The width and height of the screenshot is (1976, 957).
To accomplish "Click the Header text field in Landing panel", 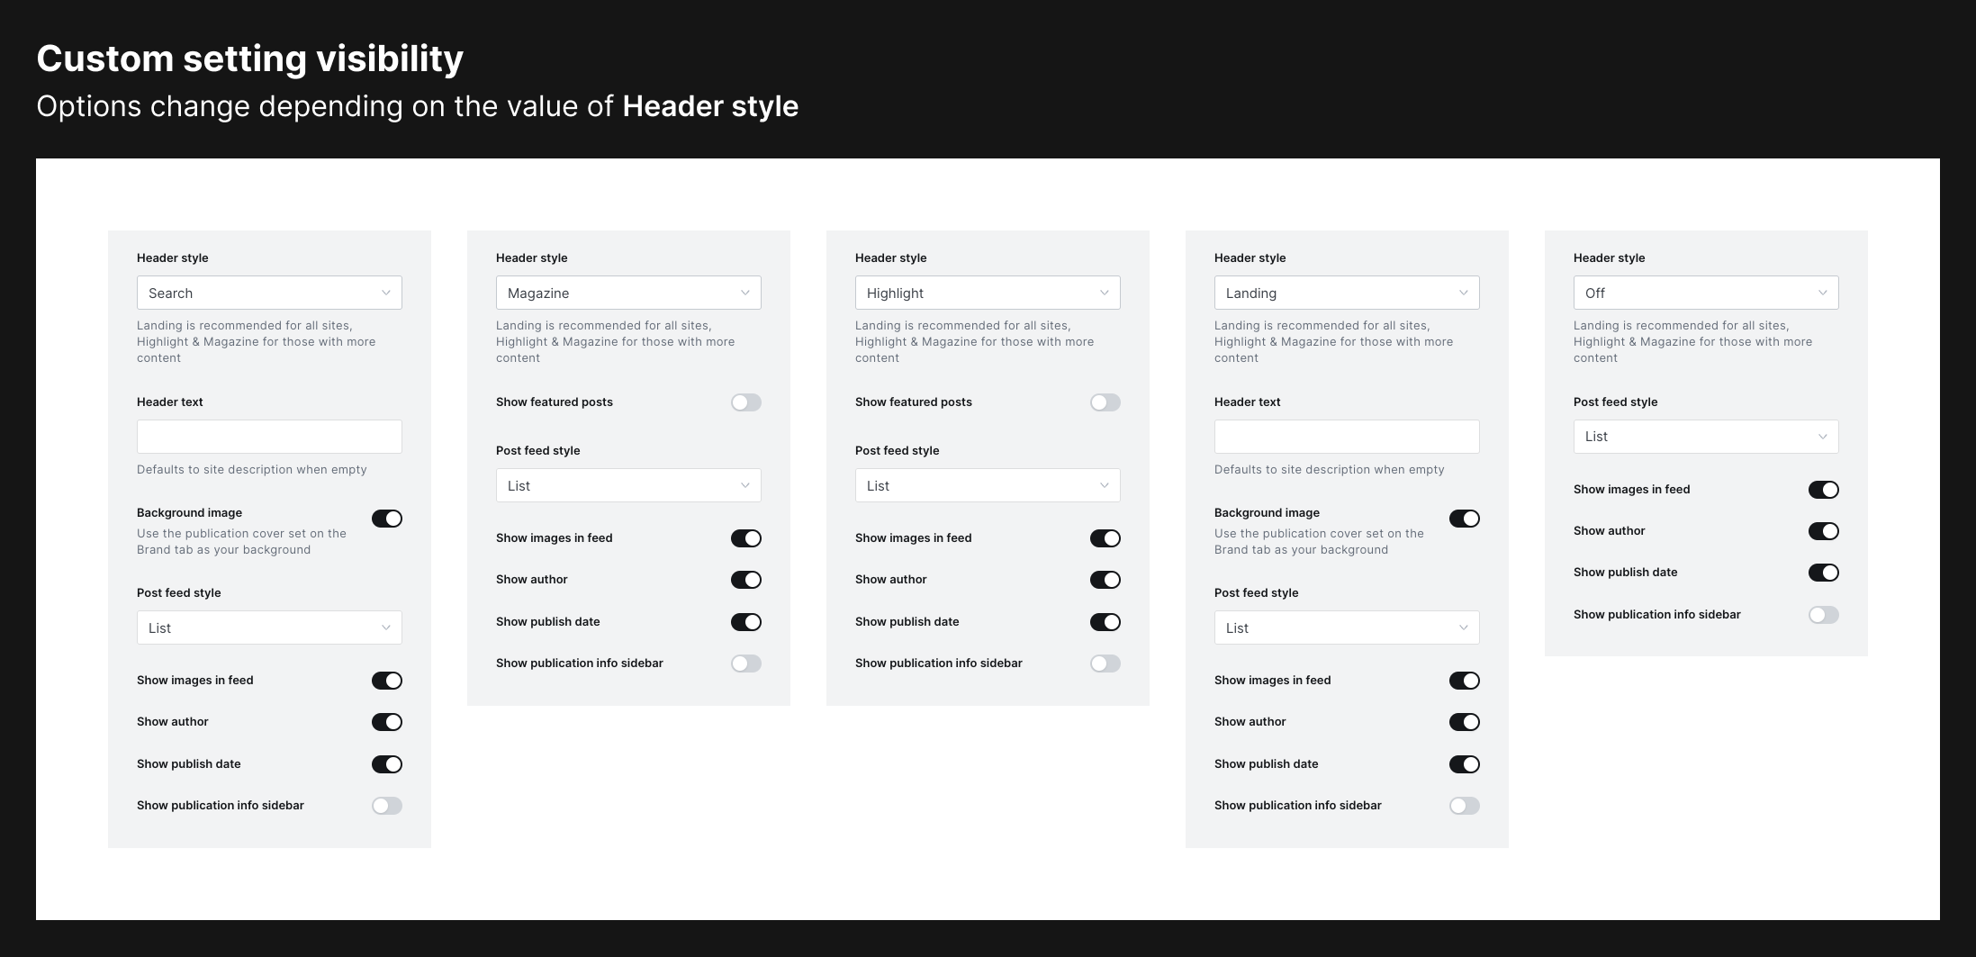I will tap(1346, 436).
